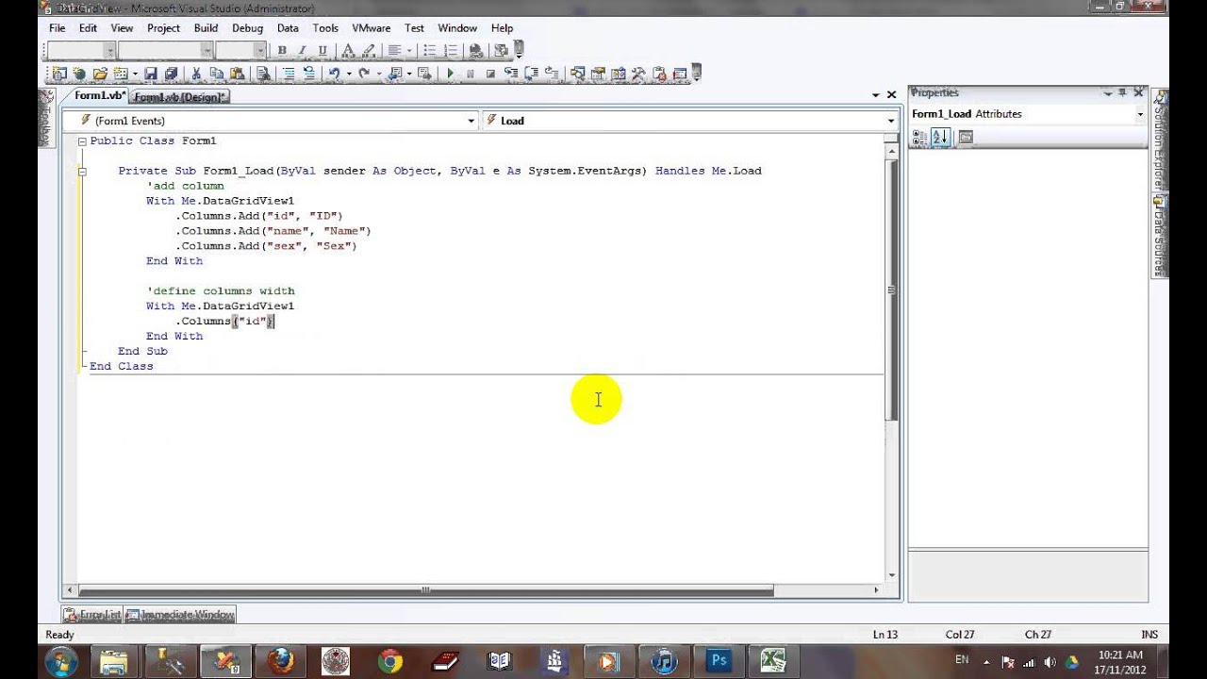This screenshot has width=1207, height=679.
Task: Click the Paste toolbar icon
Action: pos(237,74)
